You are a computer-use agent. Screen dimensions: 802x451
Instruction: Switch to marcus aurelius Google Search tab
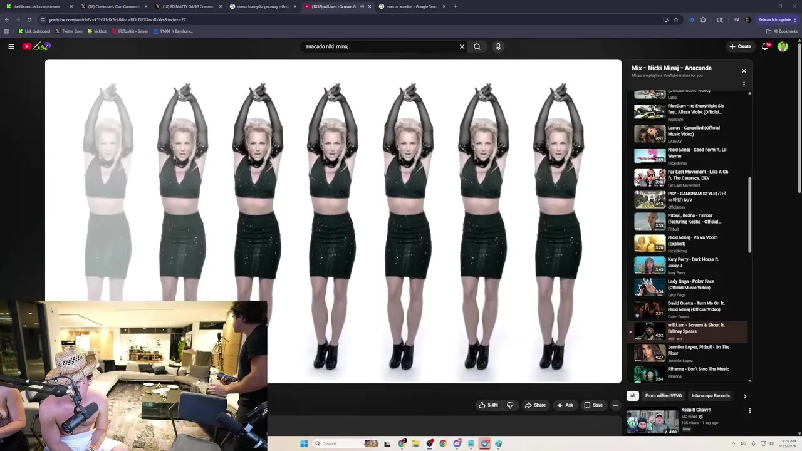(411, 6)
